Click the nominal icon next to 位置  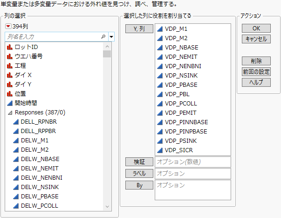click(10, 94)
